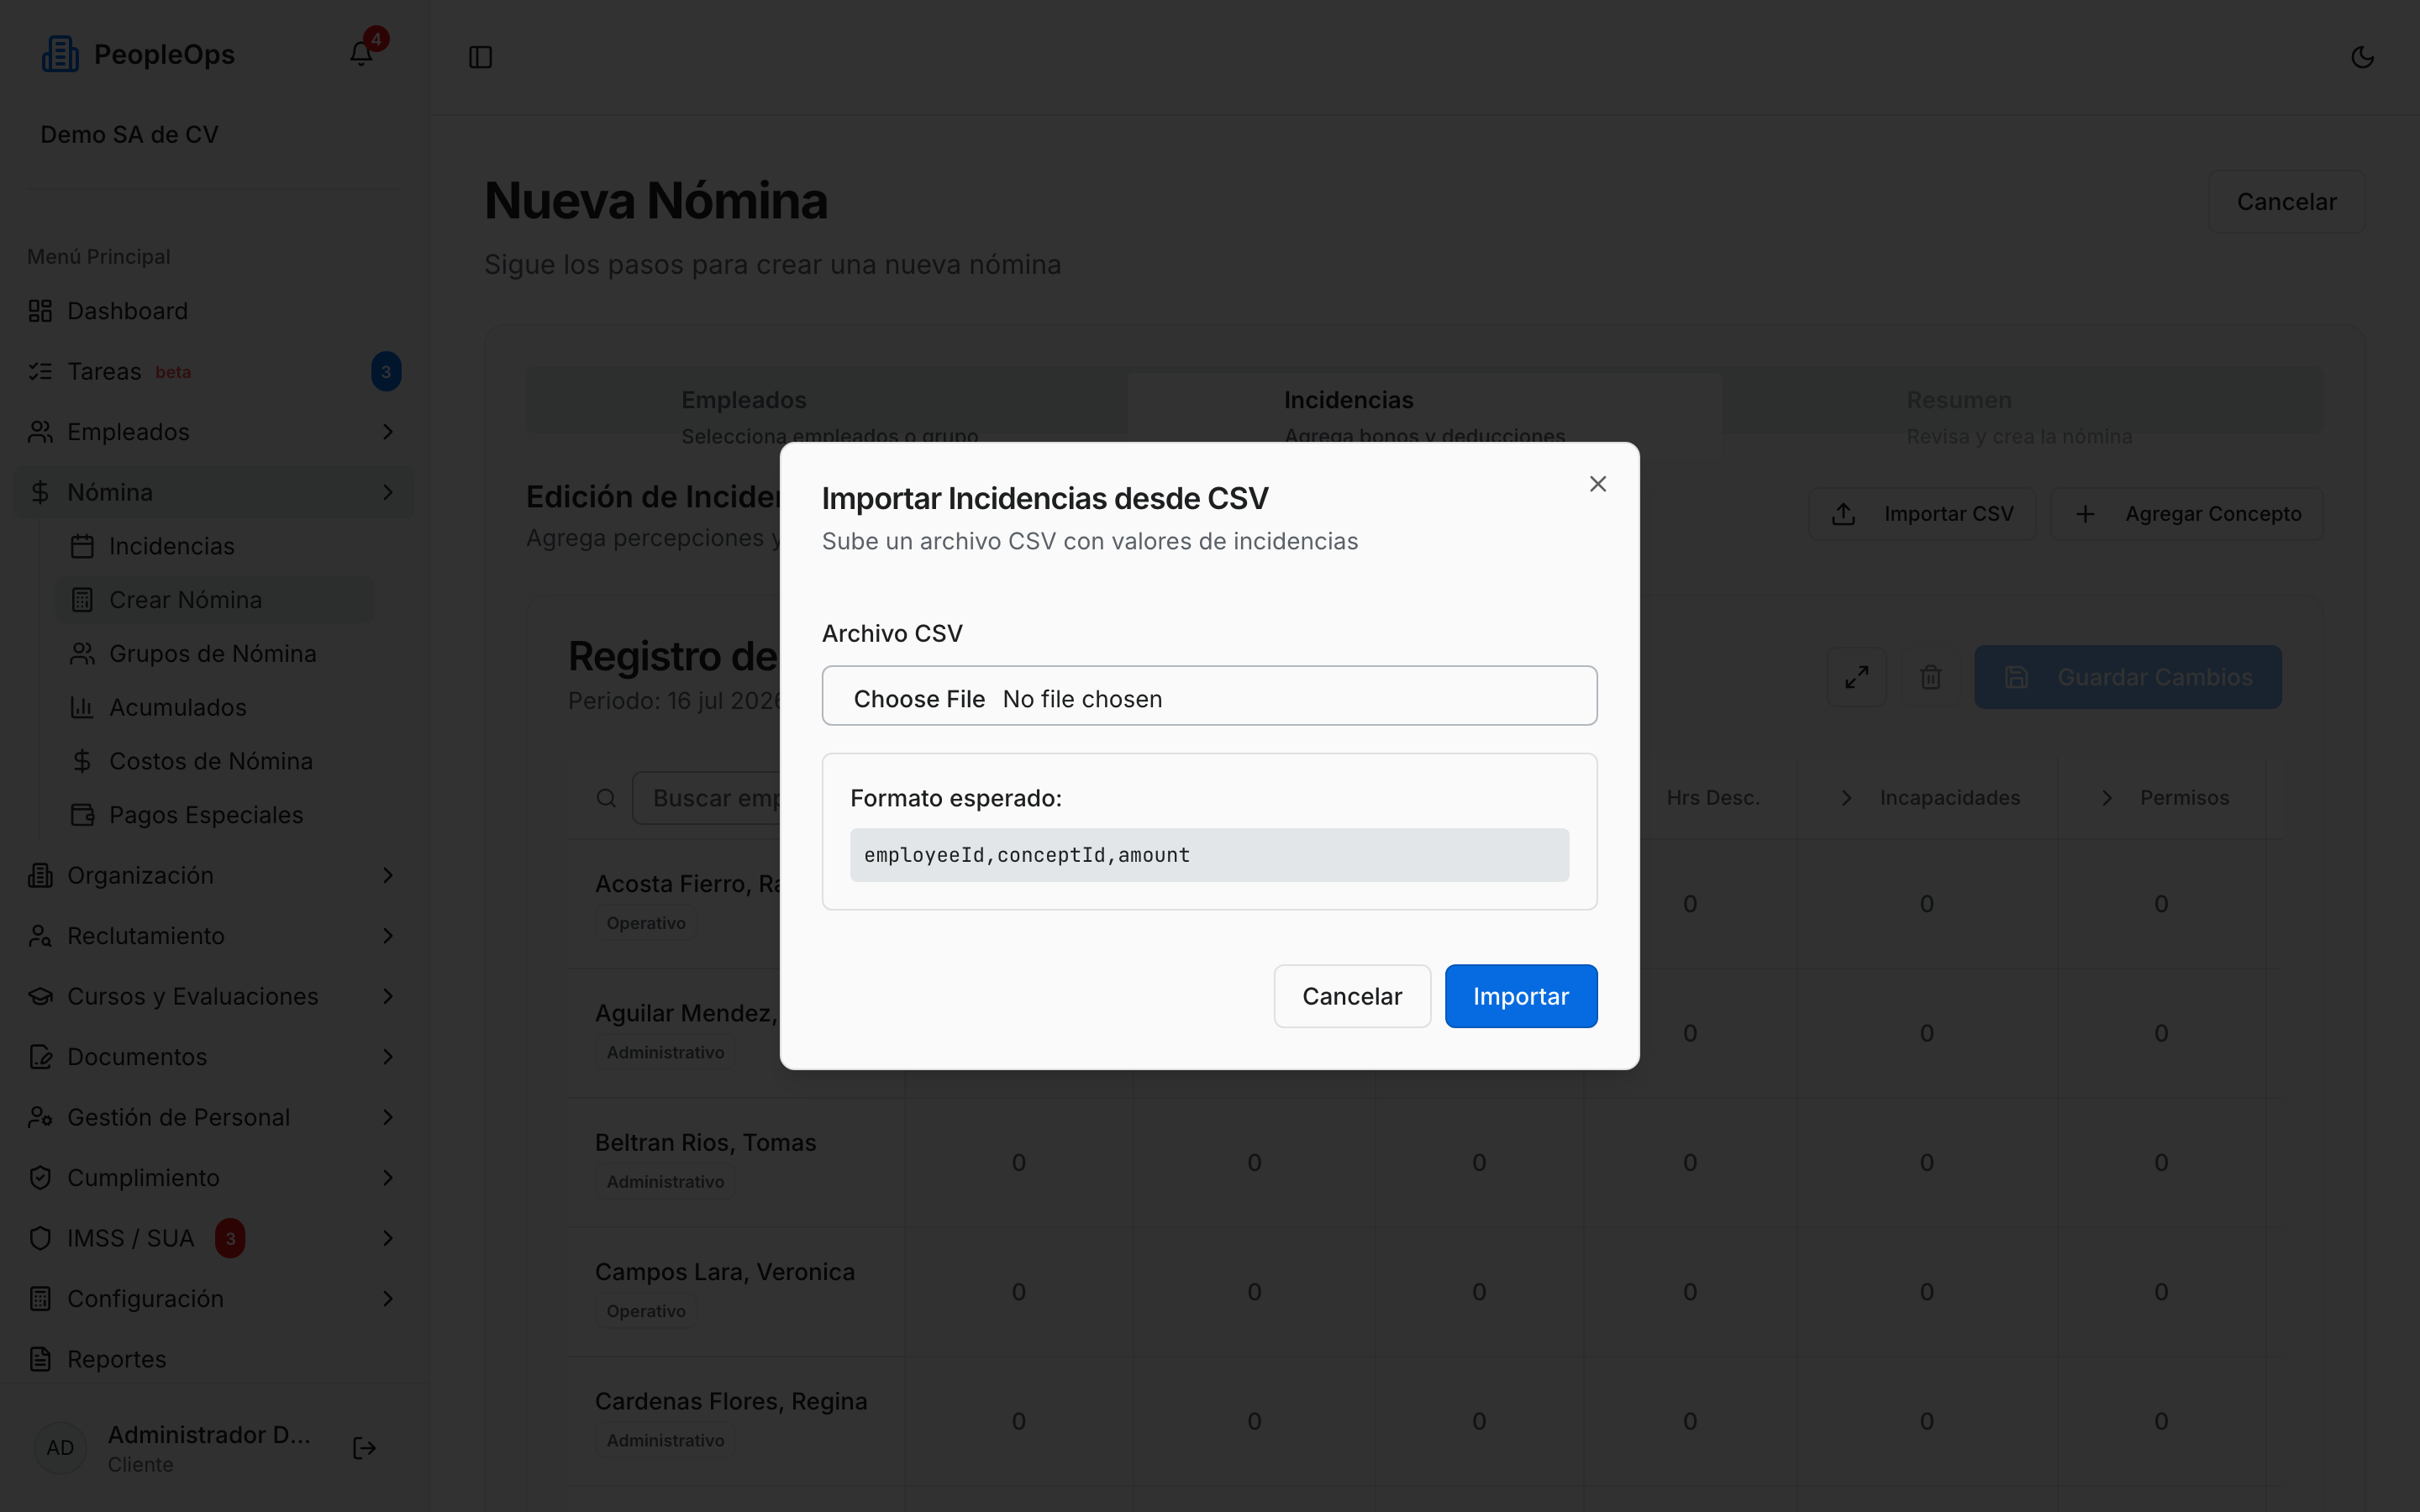The image size is (2420, 1512).
Task: Click the Nómina dollar icon
Action: tap(40, 492)
